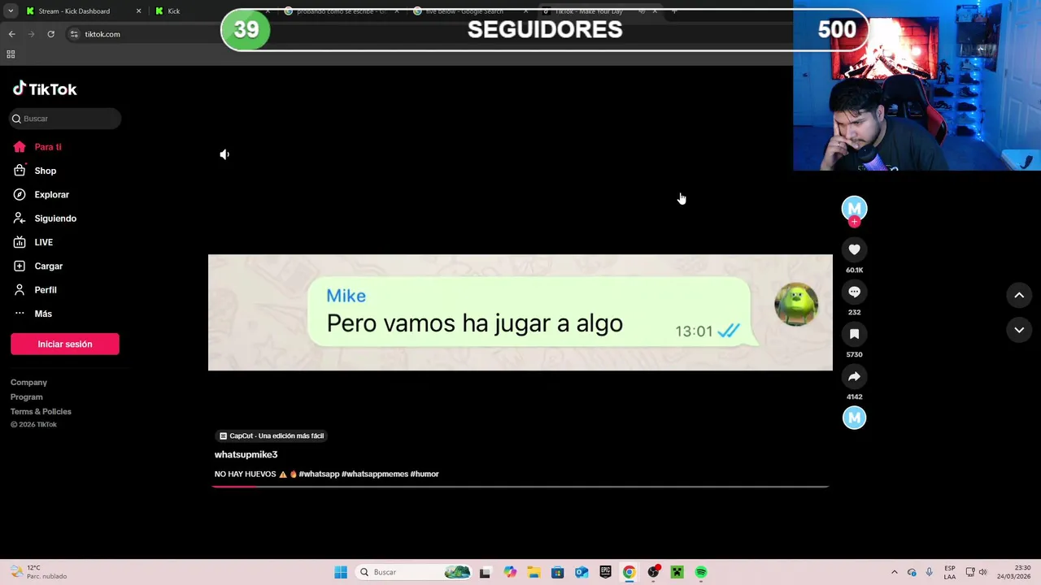Screen dimensions: 1041x585
Task: Open the microphone tray icon
Action: click(929, 572)
